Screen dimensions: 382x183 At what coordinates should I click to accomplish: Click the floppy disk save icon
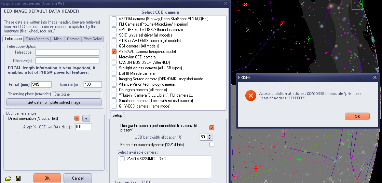(x=18, y=178)
